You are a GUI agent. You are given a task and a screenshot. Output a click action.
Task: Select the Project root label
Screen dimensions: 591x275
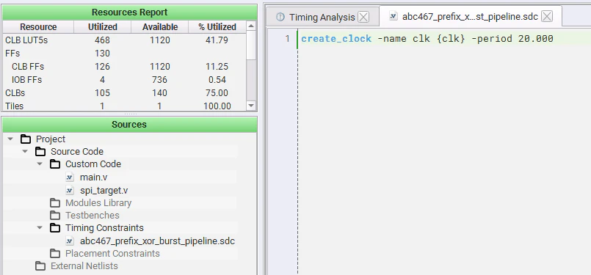pos(51,139)
